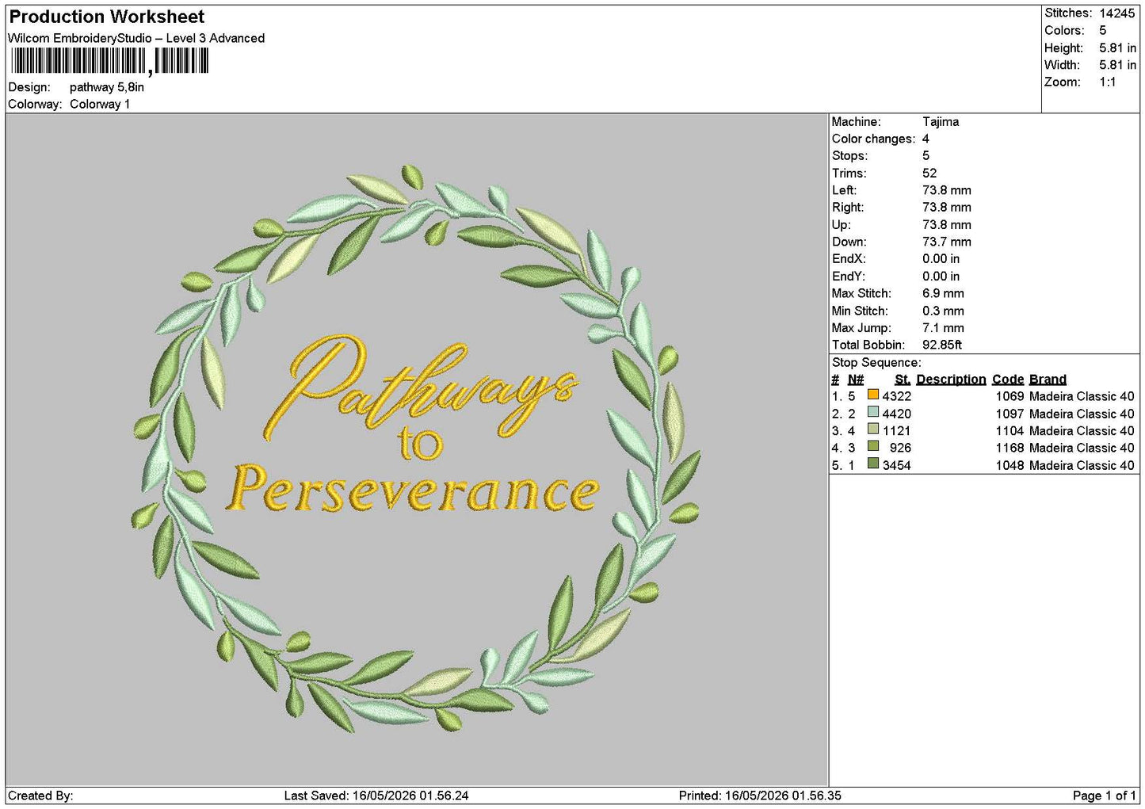1145x809 pixels.
Task: Click the embroidery wreath design preview
Action: 416,448
